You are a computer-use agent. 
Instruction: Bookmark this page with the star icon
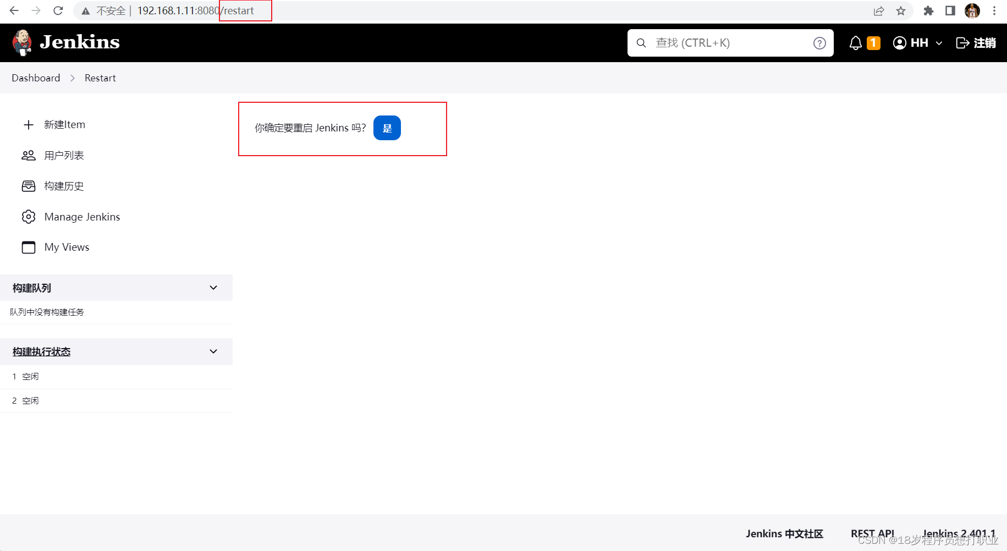(901, 11)
